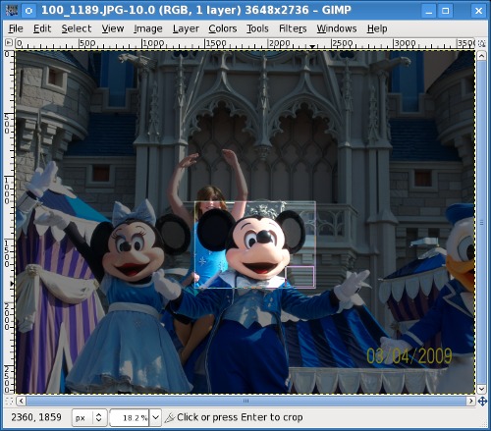This screenshot has height=431, width=491.
Task: Click horizontal scrollbar left arrow
Action: tap(21, 401)
